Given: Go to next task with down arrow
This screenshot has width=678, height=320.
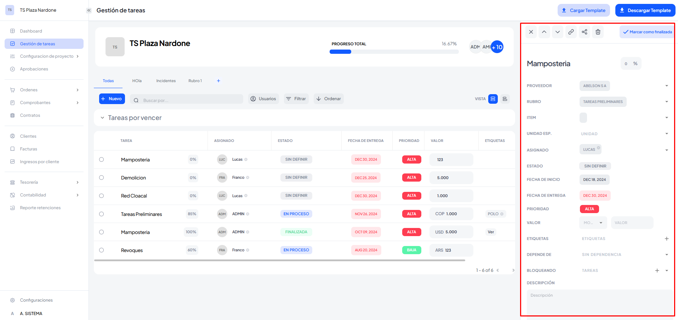Looking at the screenshot, I should click(x=557, y=32).
